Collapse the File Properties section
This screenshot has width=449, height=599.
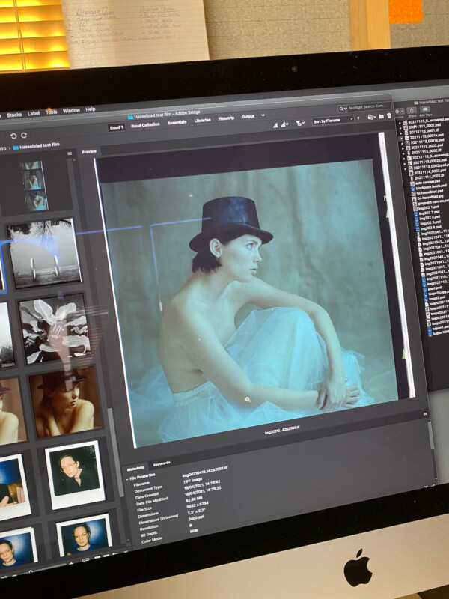pos(127,478)
